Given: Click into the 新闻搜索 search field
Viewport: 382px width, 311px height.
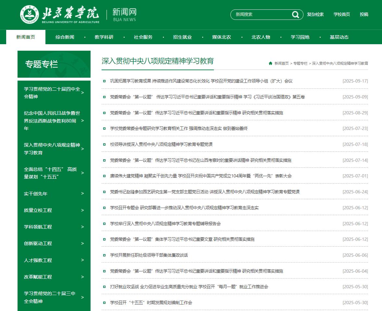Looking at the screenshot, I should [x=261, y=15].
